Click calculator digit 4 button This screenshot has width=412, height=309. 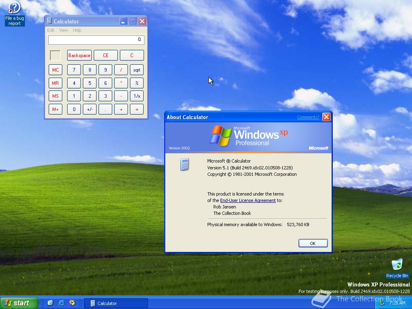[x=74, y=83]
